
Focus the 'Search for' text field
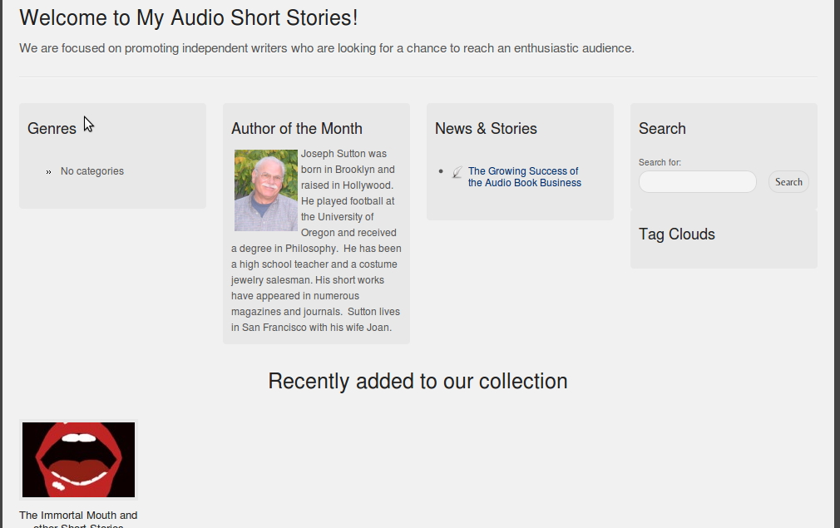tap(697, 182)
